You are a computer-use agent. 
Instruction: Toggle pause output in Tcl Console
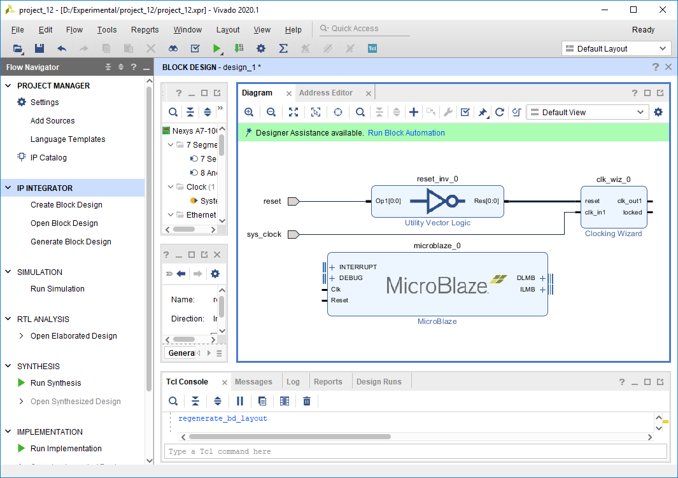(240, 401)
